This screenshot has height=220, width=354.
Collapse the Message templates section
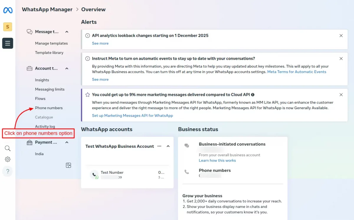[67, 32]
